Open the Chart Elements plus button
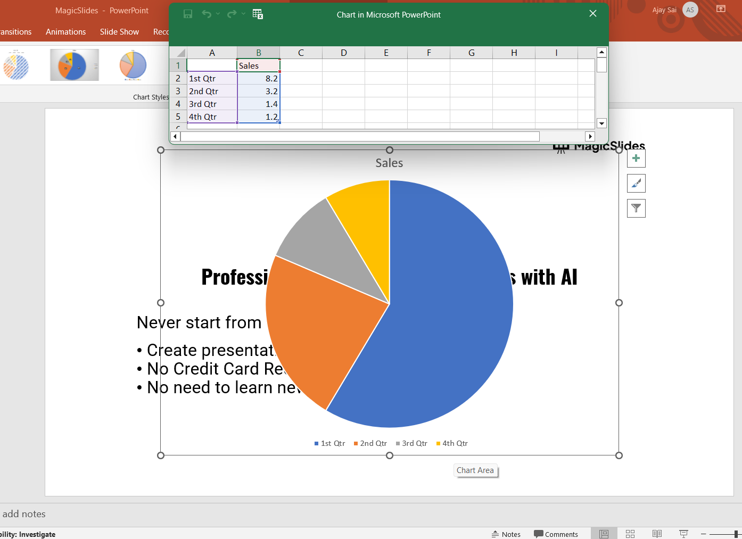 (636, 158)
